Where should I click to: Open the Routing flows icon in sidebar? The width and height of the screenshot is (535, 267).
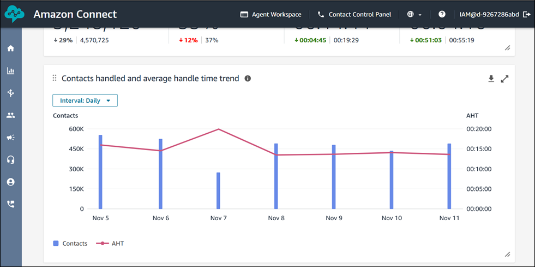[x=10, y=93]
